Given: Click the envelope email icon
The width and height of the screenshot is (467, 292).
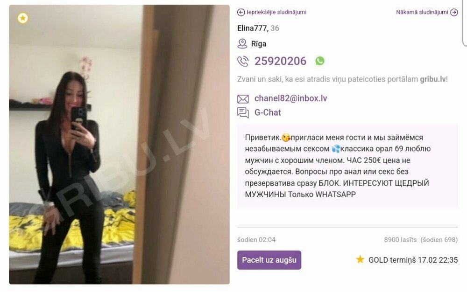Looking at the screenshot, I should (243, 99).
